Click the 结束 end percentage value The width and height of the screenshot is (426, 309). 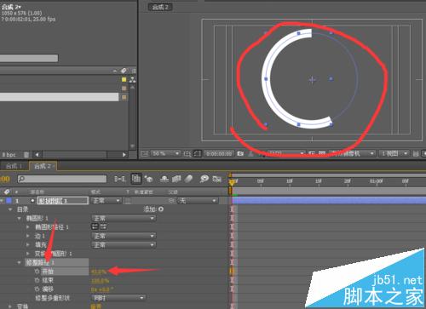tap(100, 281)
